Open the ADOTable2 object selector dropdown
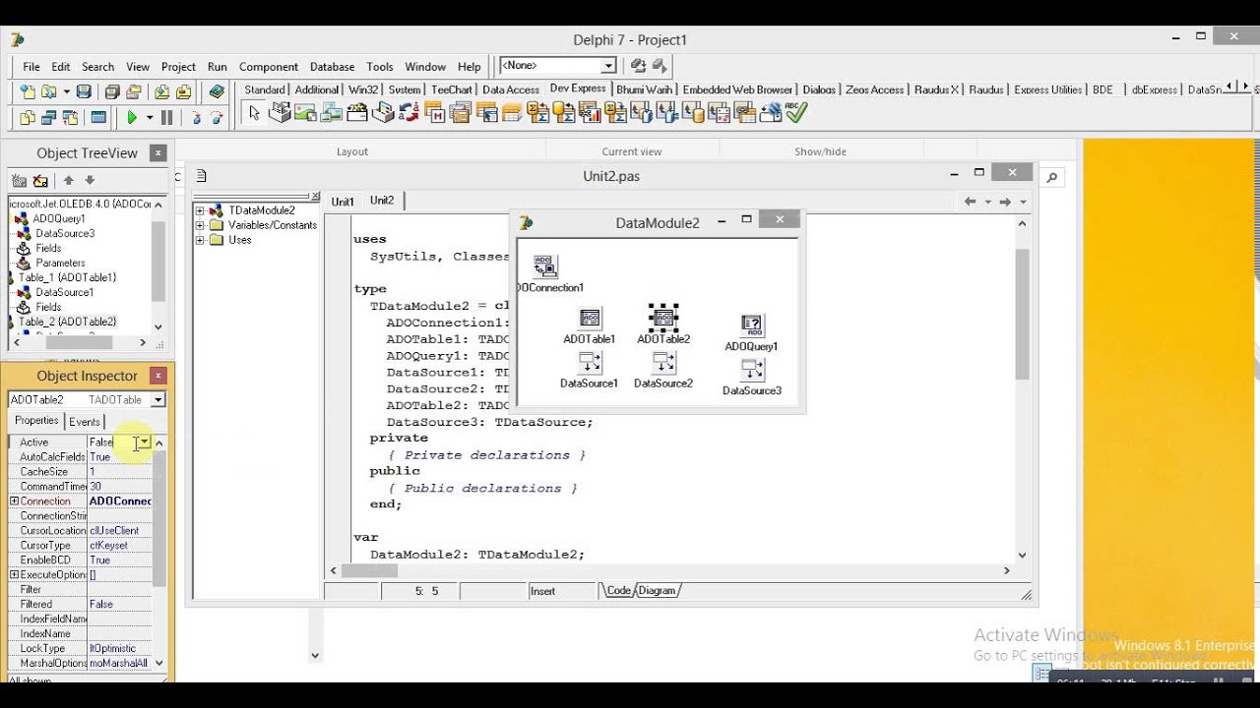Image resolution: width=1260 pixels, height=708 pixels. pos(157,400)
